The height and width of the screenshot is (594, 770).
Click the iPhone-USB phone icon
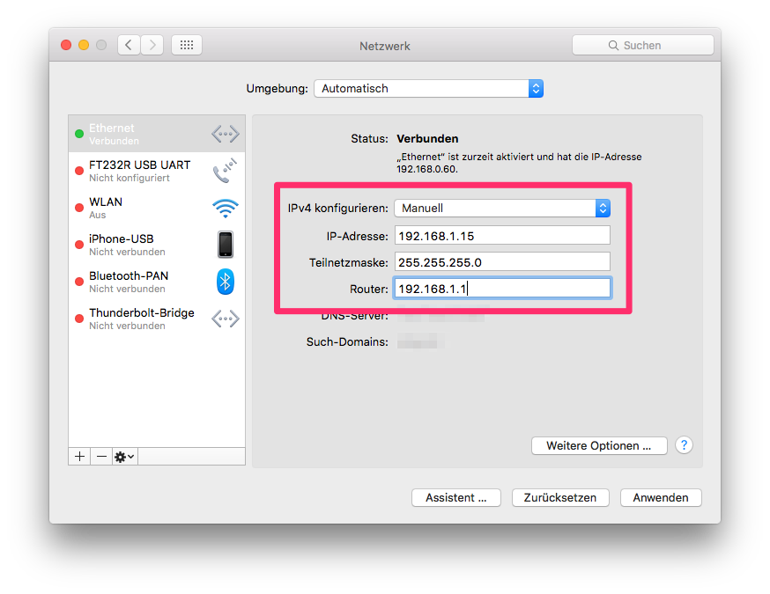click(226, 245)
